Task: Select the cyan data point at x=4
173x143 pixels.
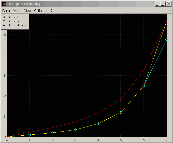Action: pos(98,124)
